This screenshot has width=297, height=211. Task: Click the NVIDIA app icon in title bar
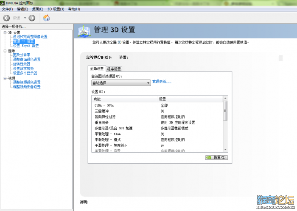tap(3, 3)
